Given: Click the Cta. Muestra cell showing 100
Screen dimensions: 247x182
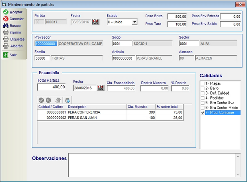Looking at the screenshot, I should pos(141,118).
